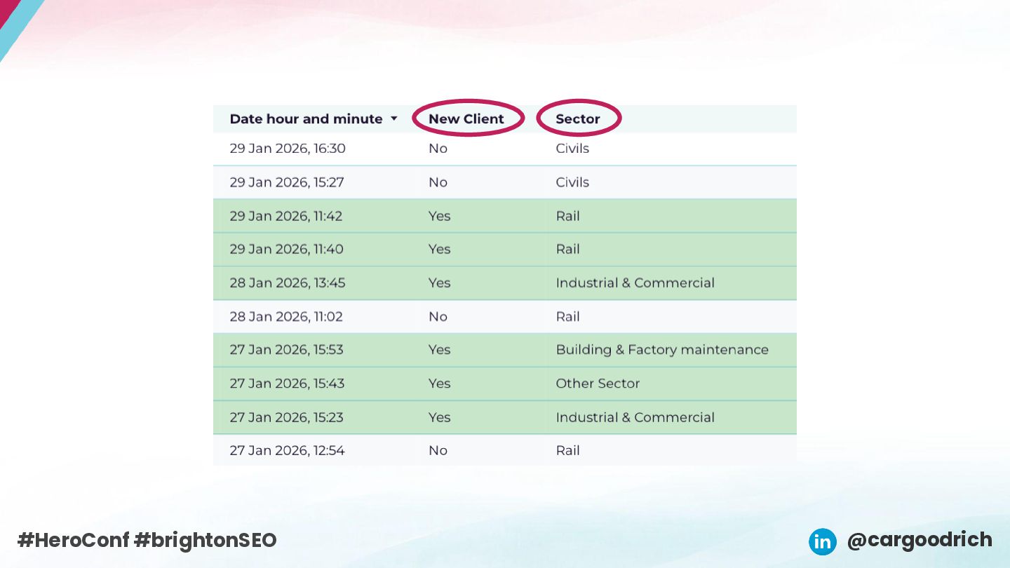Click the Building & Factory maintenance sector cell
This screenshot has height=568, width=1010.
coord(662,350)
